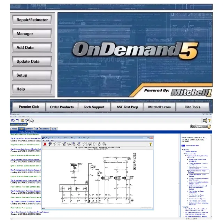Click the Manager button
Viewport: 223px width, 223px height.
coord(32,33)
